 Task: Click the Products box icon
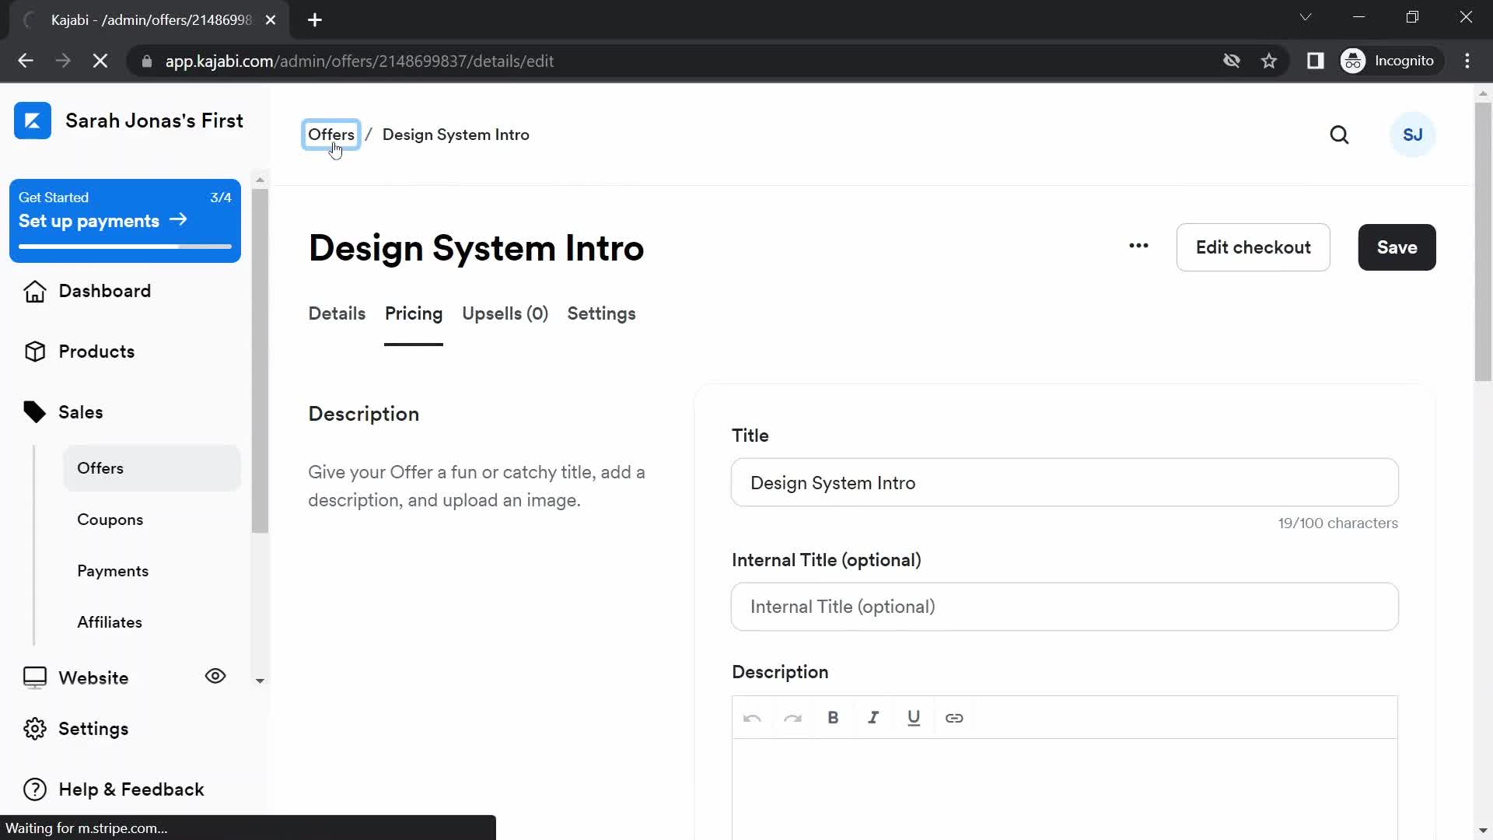click(34, 352)
